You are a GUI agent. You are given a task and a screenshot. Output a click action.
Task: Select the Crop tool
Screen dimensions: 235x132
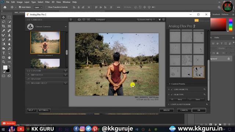[3, 26]
